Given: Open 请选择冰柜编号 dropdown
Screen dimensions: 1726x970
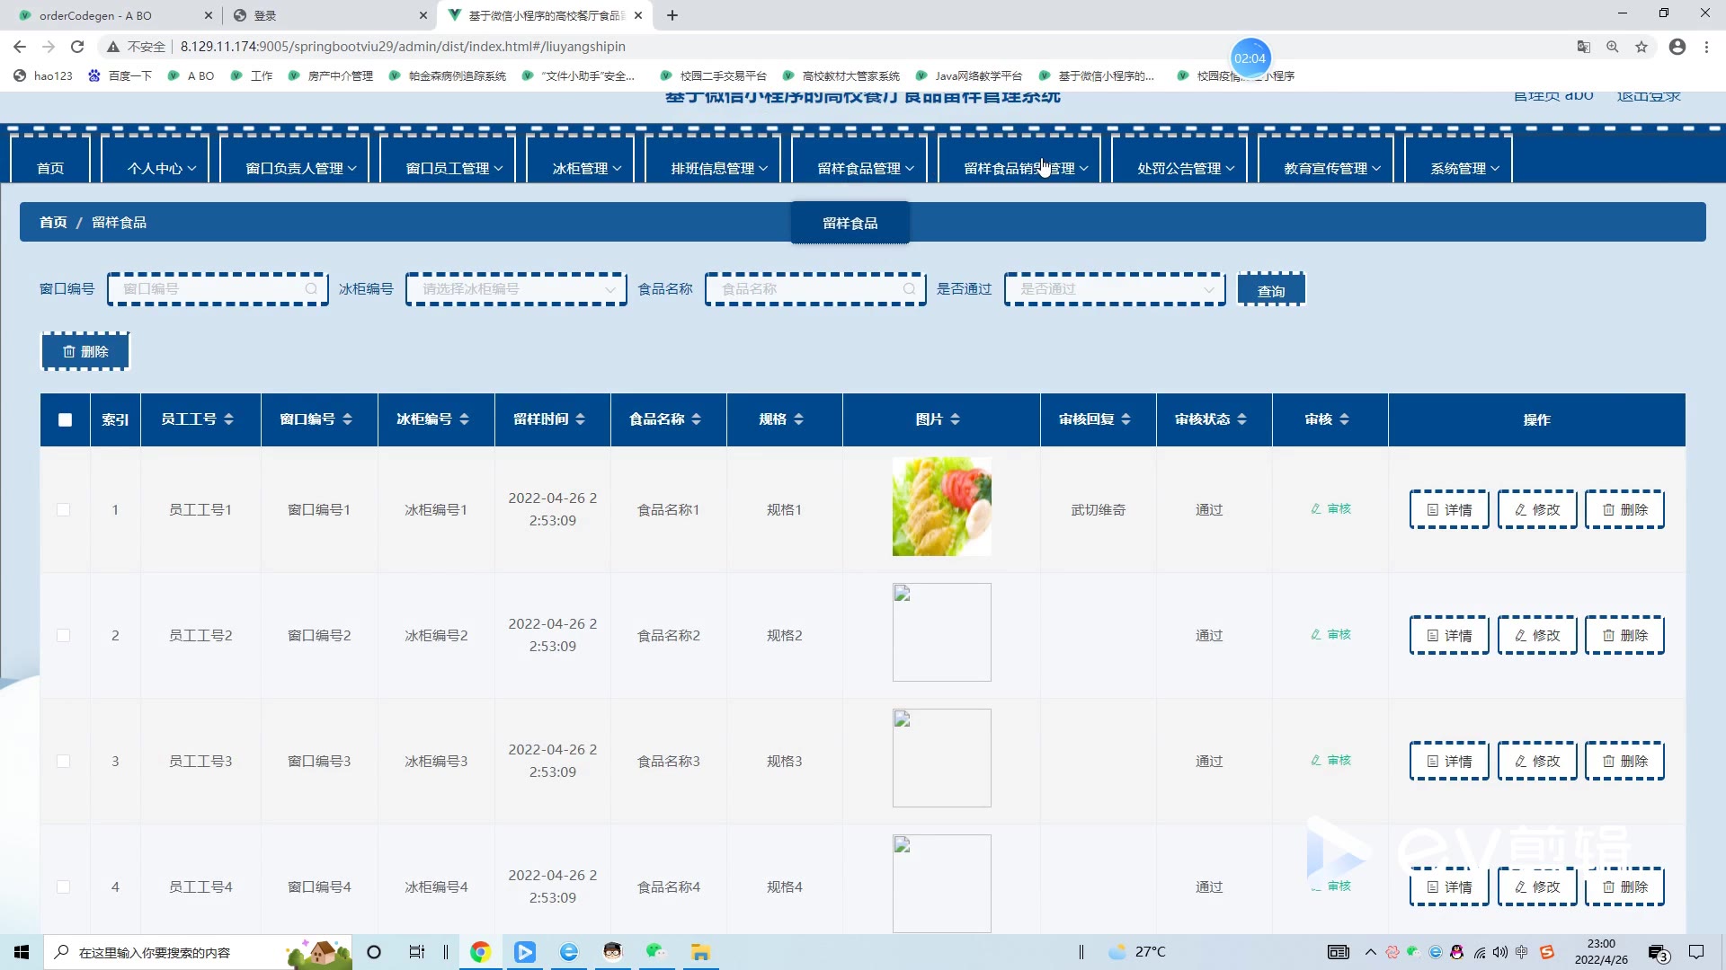Looking at the screenshot, I should 516,289.
